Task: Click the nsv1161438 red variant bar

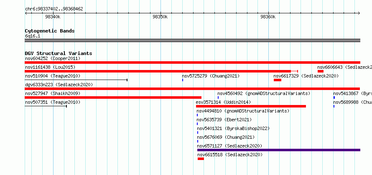Action: coord(158,71)
